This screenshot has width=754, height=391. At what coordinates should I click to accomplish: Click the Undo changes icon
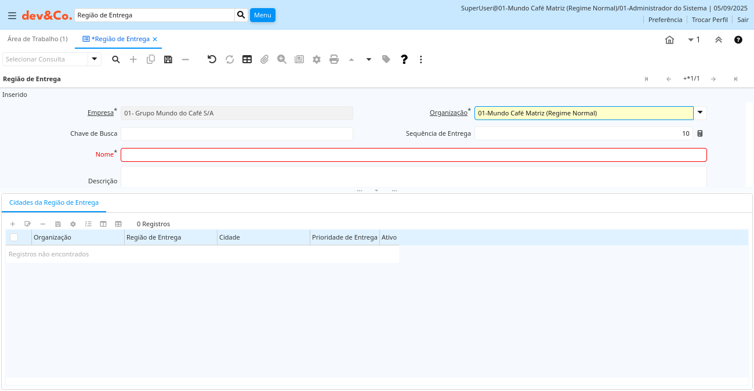212,59
